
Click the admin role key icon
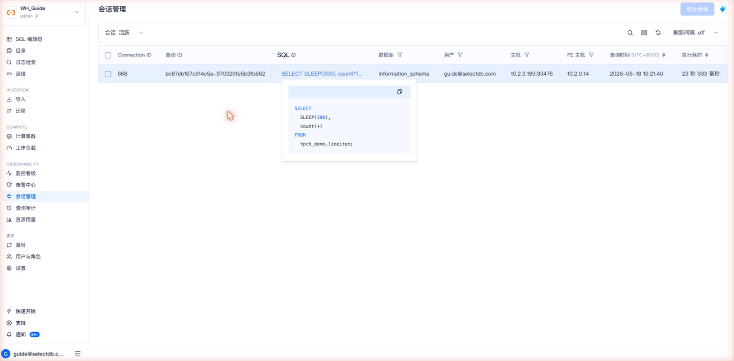37,16
